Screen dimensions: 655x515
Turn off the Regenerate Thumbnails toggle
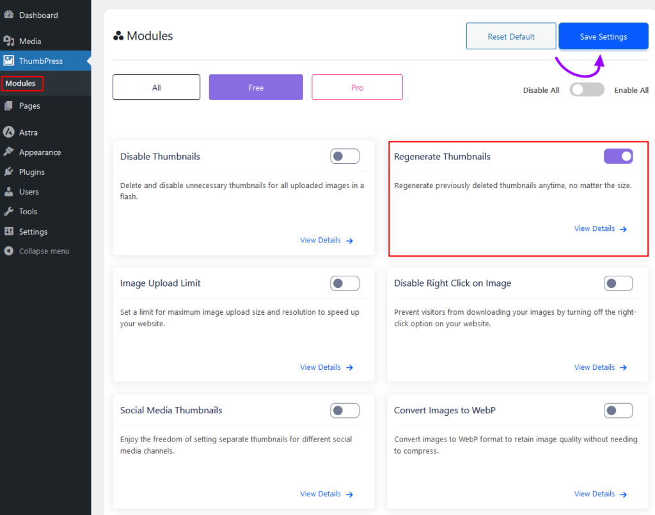coord(619,156)
